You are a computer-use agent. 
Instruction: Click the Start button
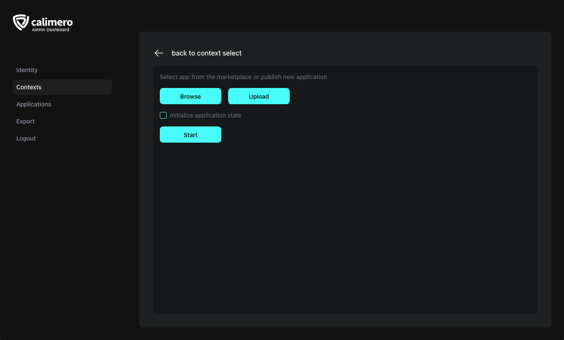[191, 135]
